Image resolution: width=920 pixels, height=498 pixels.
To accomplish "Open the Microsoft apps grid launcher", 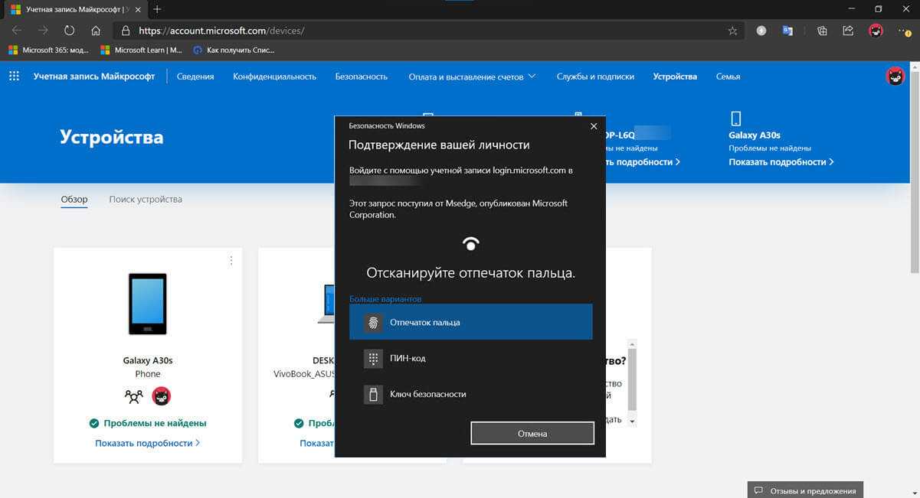I will point(14,76).
